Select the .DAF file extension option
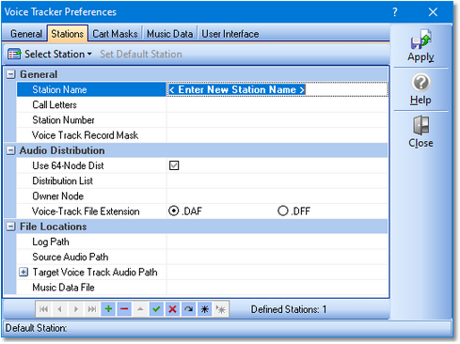Image resolution: width=460 pixels, height=344 pixels. 173,211
